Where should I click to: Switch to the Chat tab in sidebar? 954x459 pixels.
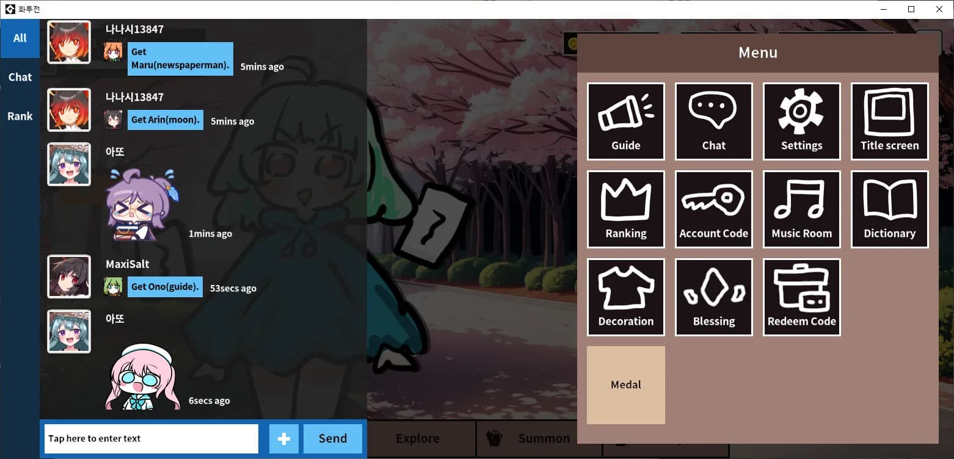click(x=20, y=78)
